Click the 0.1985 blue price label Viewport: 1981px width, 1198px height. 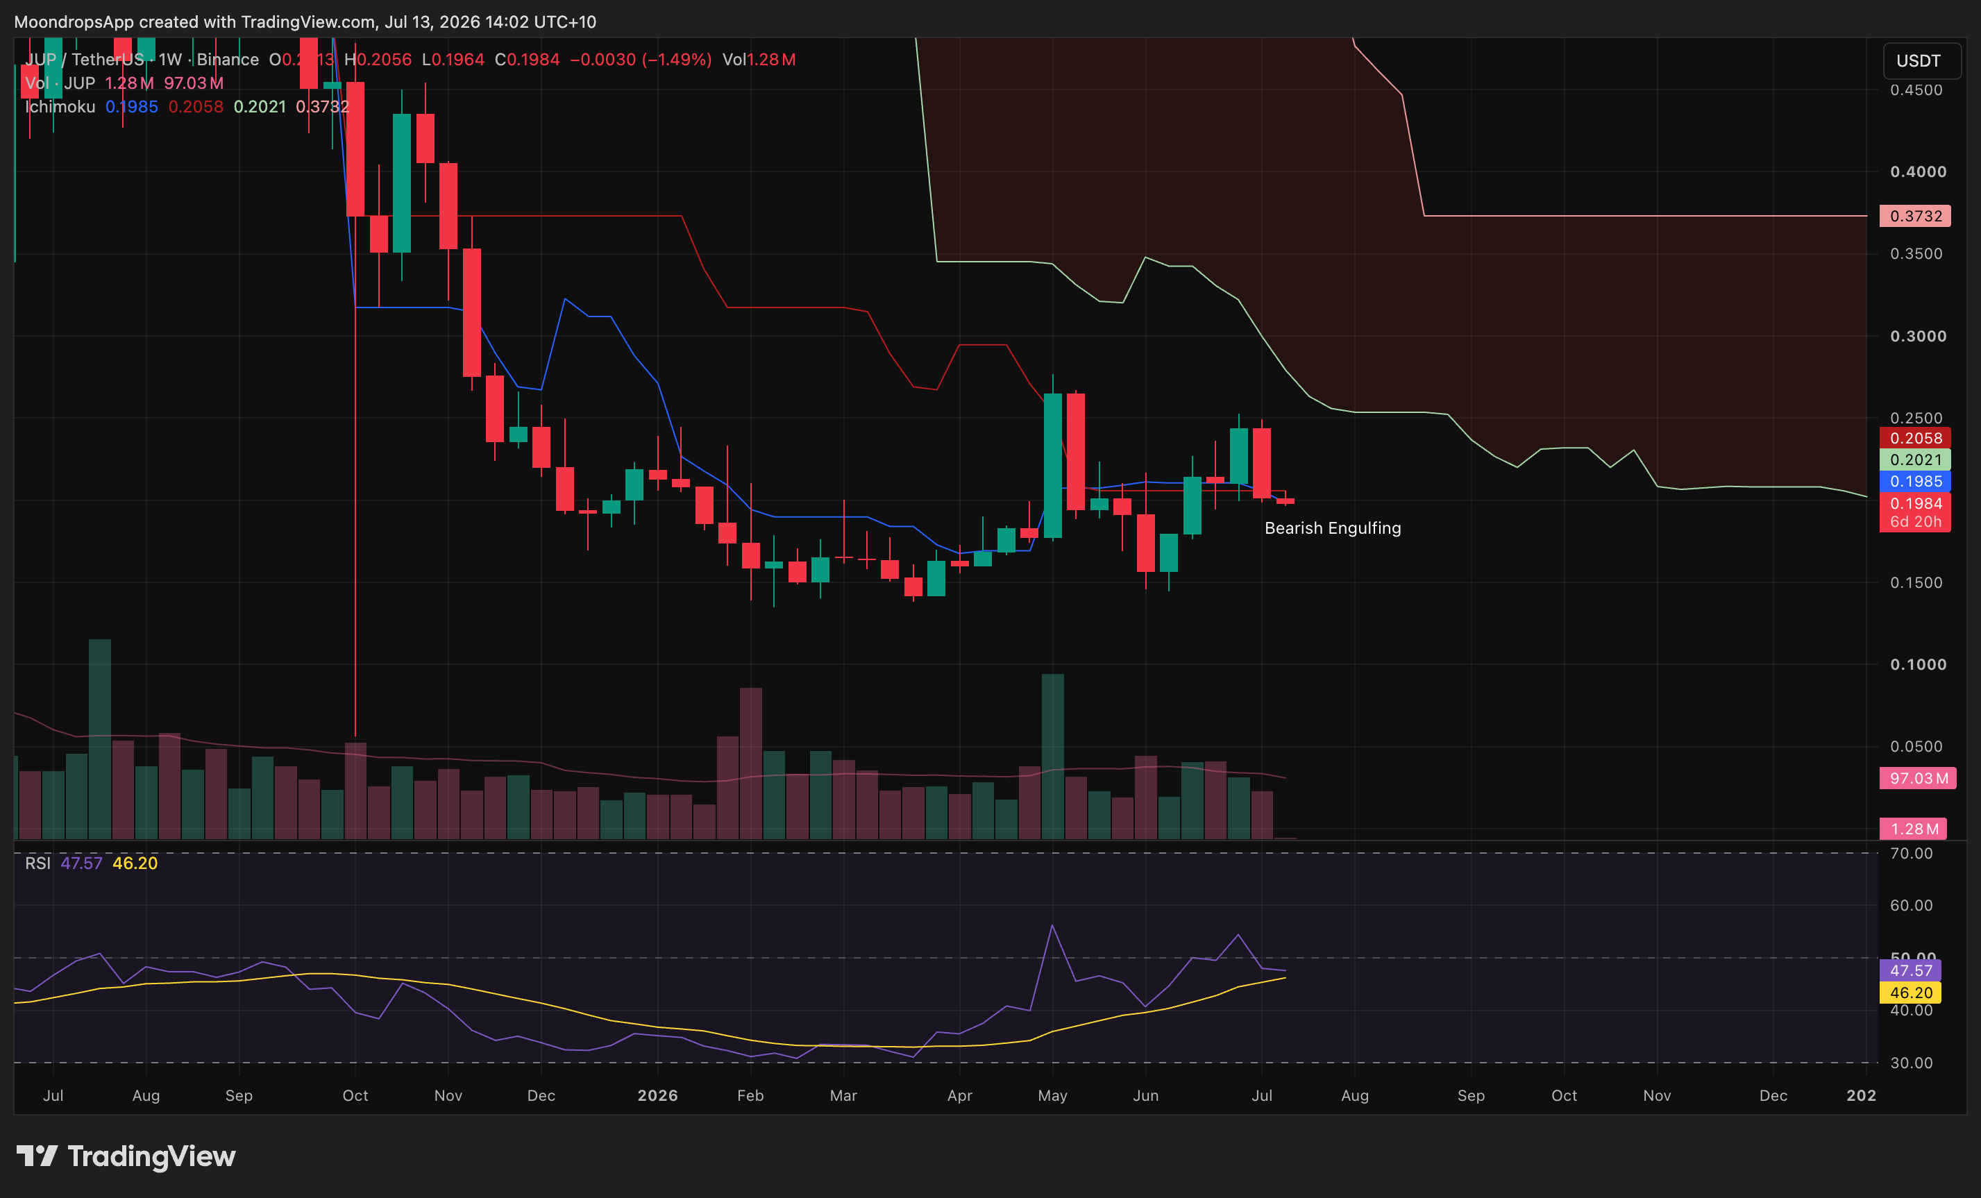tap(1915, 482)
